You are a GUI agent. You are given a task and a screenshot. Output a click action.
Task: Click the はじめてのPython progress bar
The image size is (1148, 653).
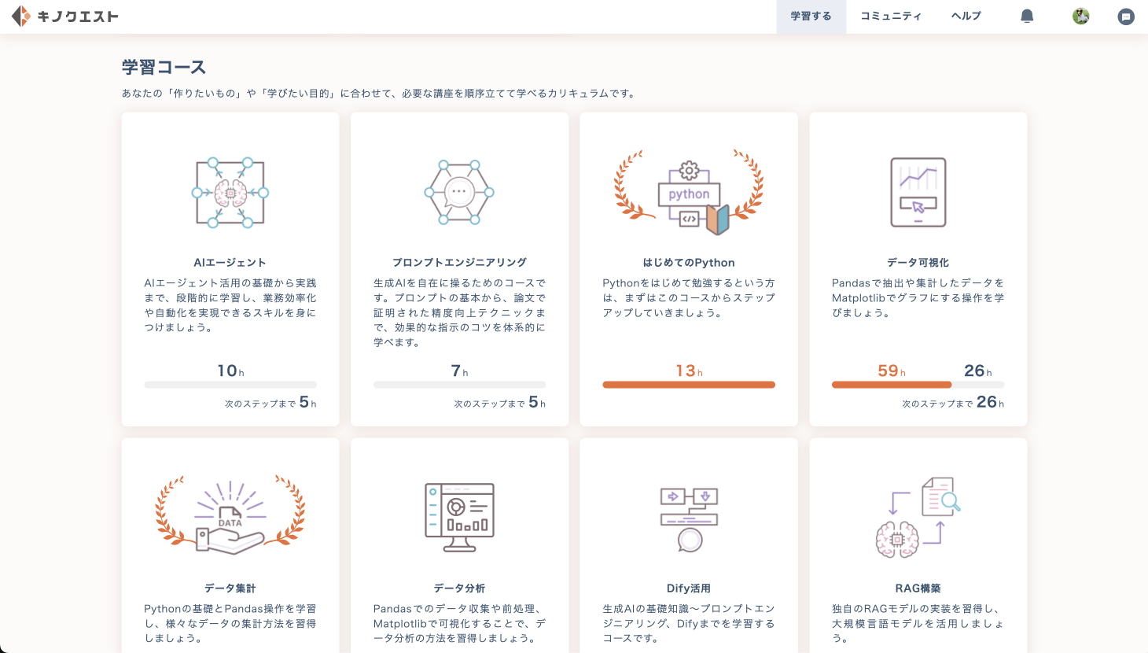point(689,385)
